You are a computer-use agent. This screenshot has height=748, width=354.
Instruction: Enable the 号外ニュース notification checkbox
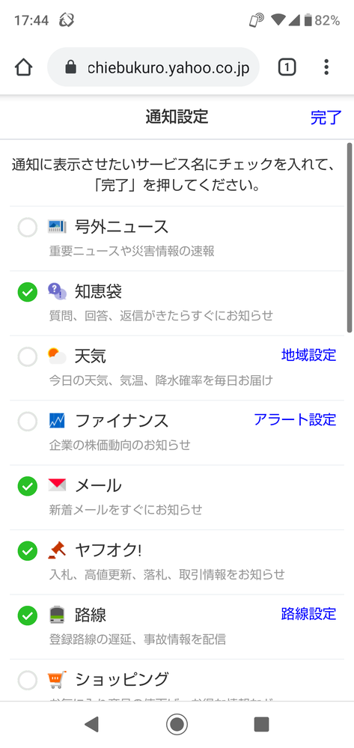(x=27, y=227)
